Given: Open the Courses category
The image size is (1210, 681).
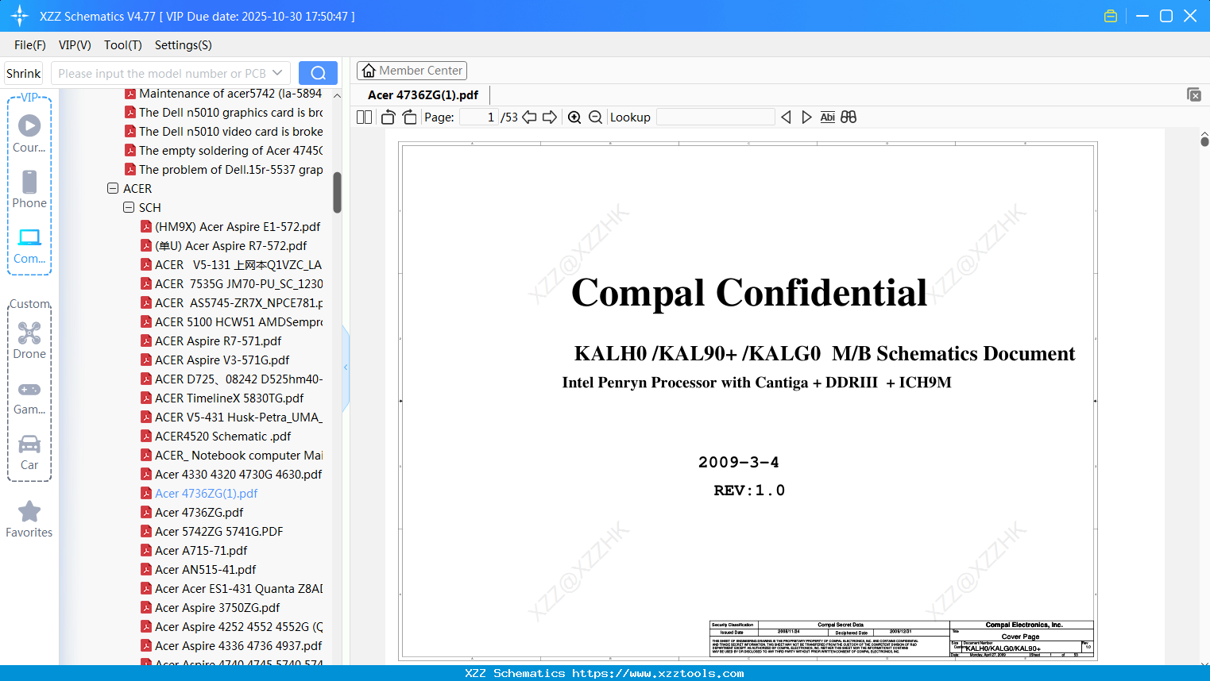Looking at the screenshot, I should coord(29,133).
